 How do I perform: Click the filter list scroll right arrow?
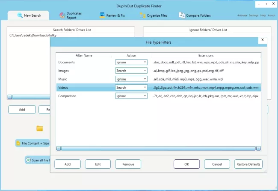[258, 148]
